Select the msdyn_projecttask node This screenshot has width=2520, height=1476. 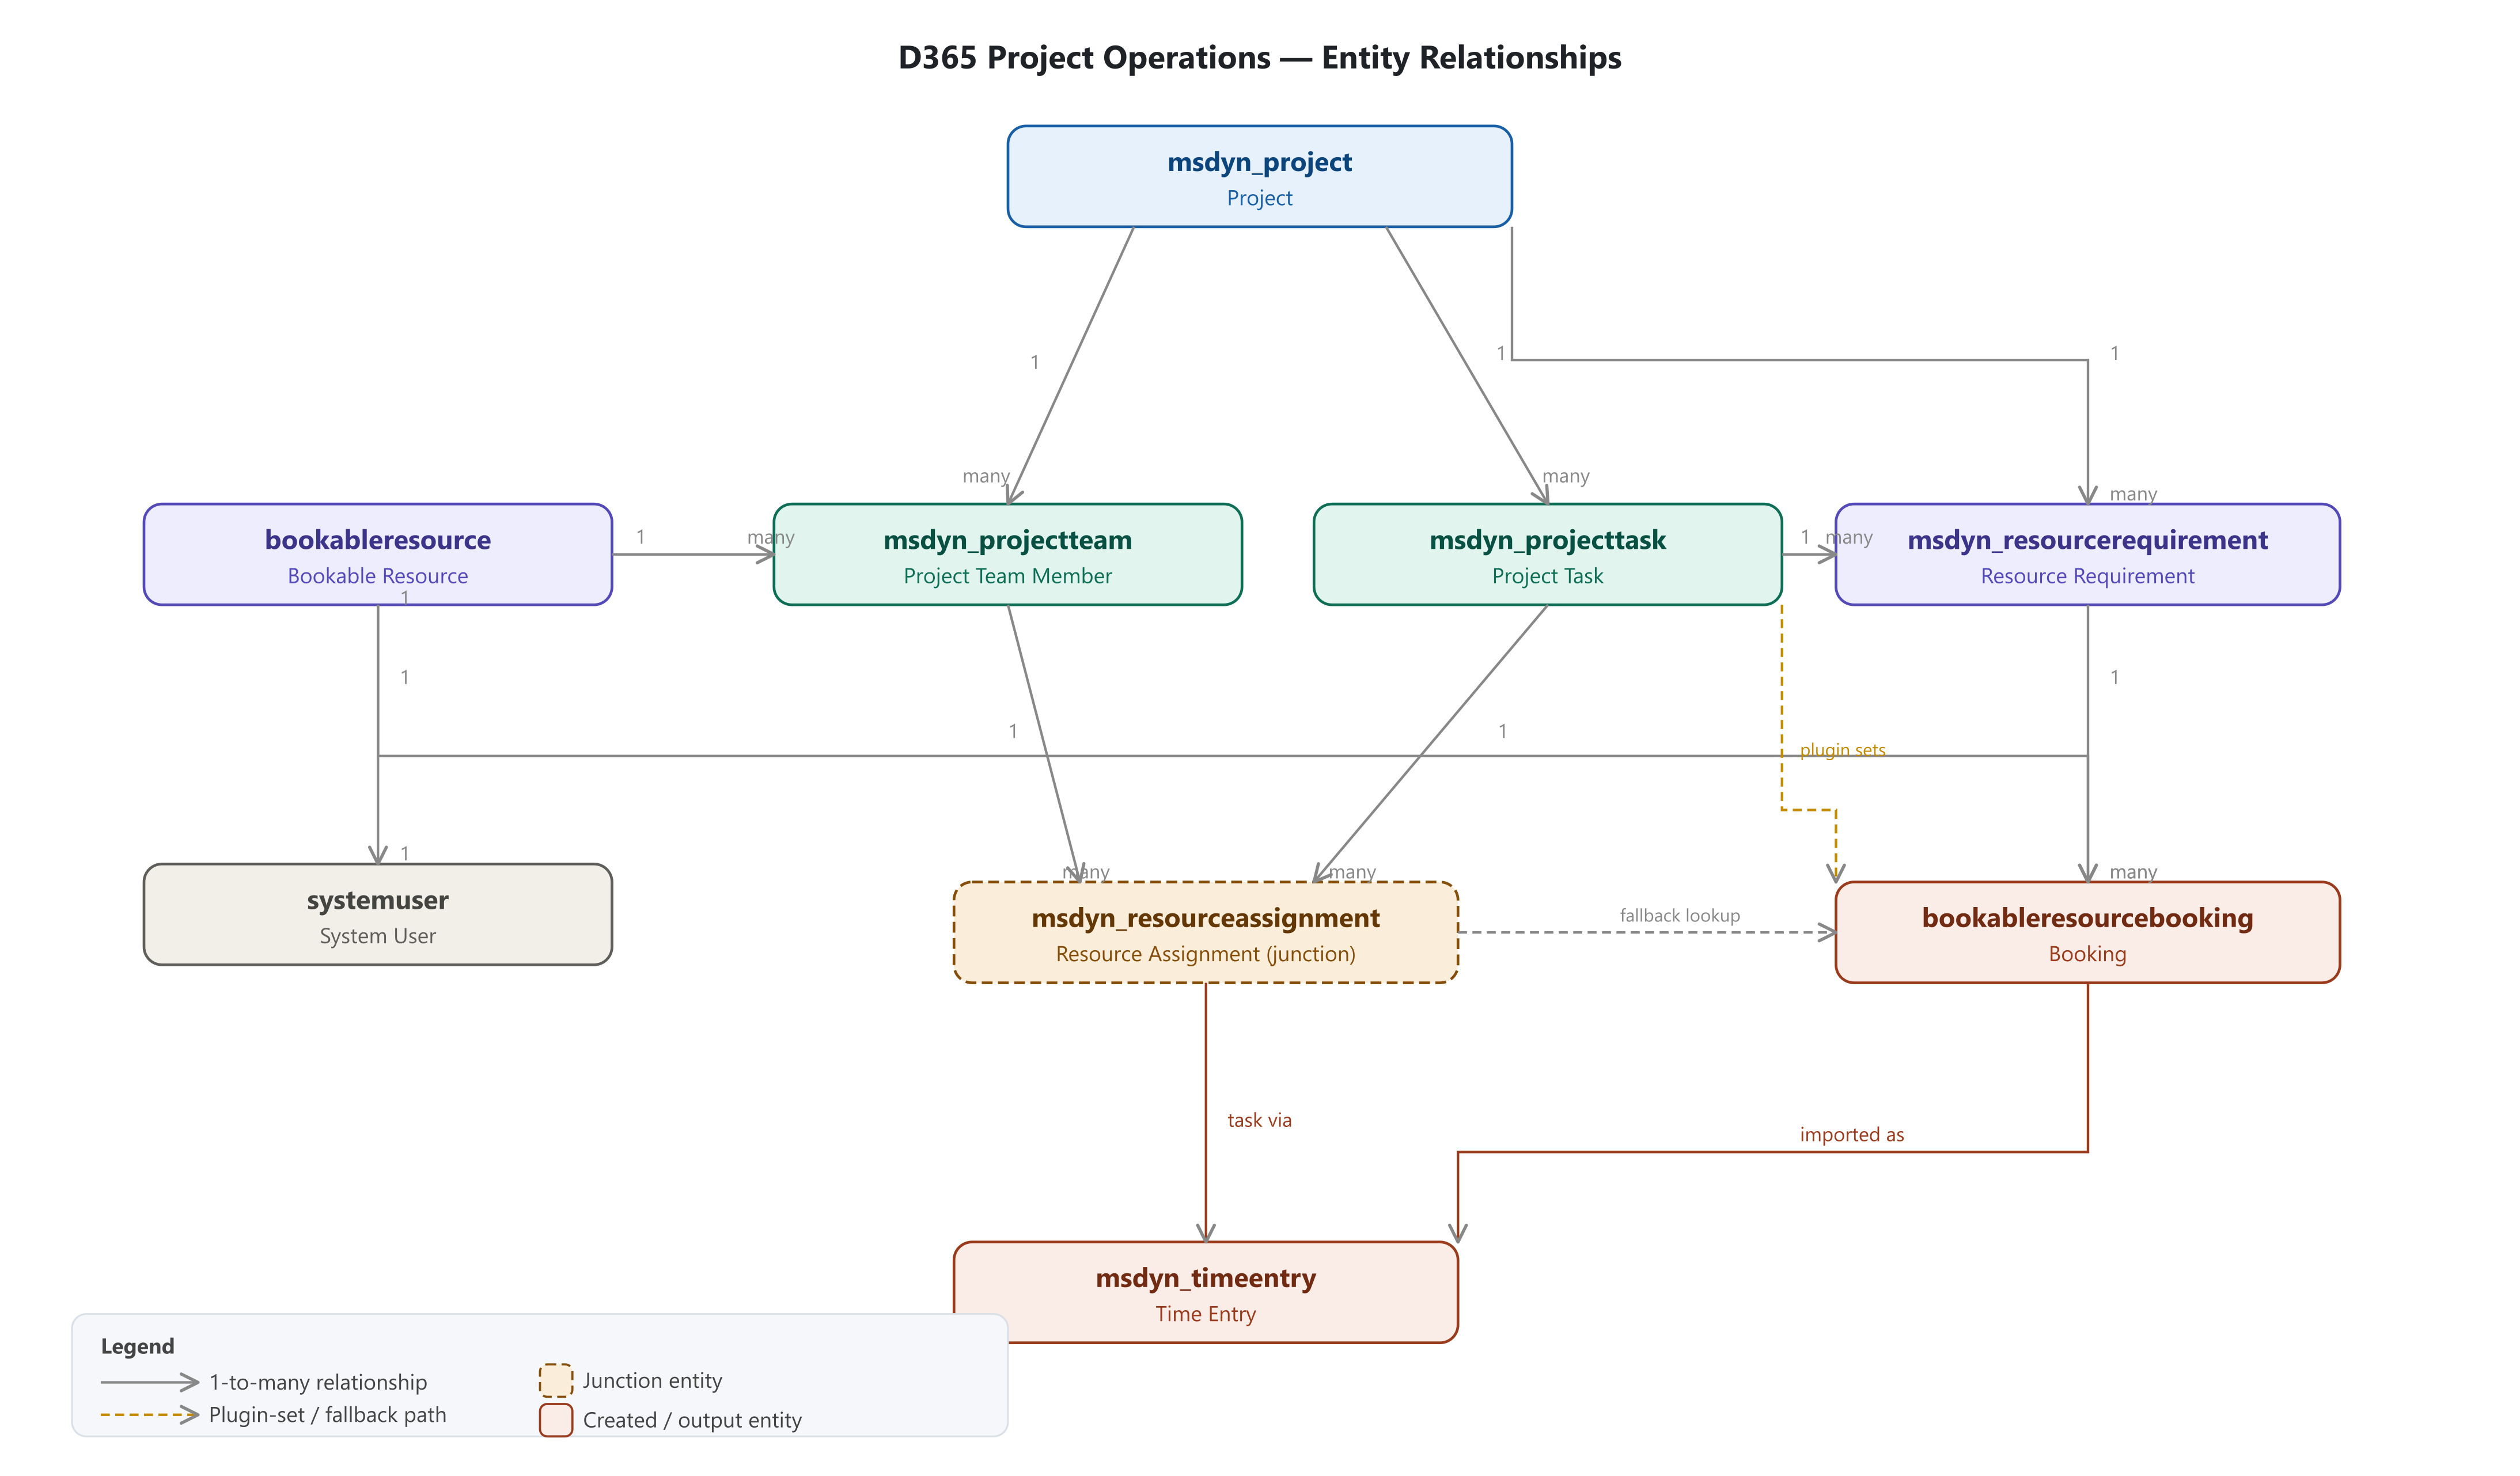[x=1547, y=554]
